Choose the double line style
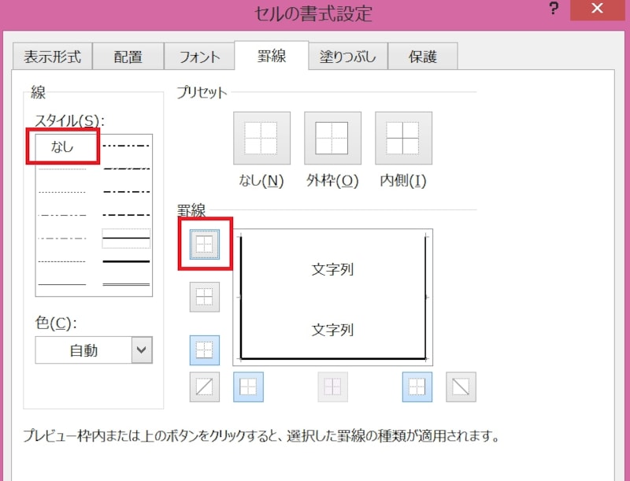This screenshot has height=481, width=630. pyautogui.click(x=126, y=283)
